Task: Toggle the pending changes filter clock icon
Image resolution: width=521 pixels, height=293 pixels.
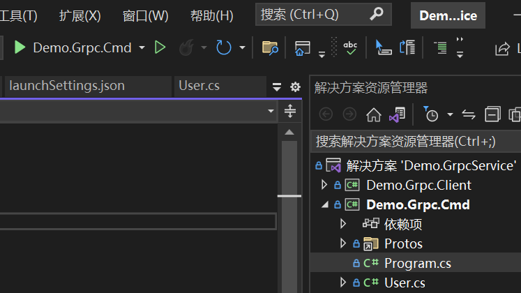Action: pyautogui.click(x=431, y=114)
